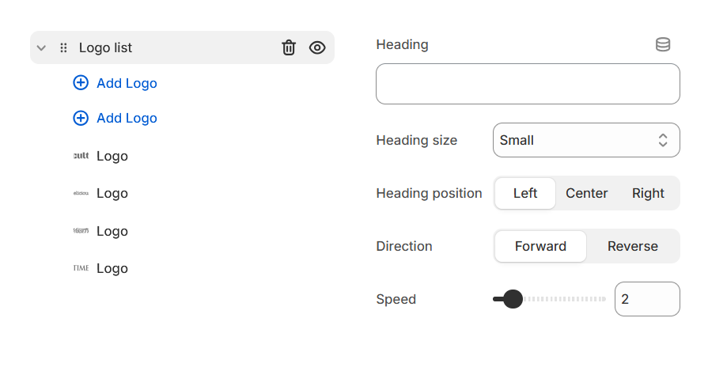
Task: Toggle visibility of the Logo list
Action: [x=317, y=48]
